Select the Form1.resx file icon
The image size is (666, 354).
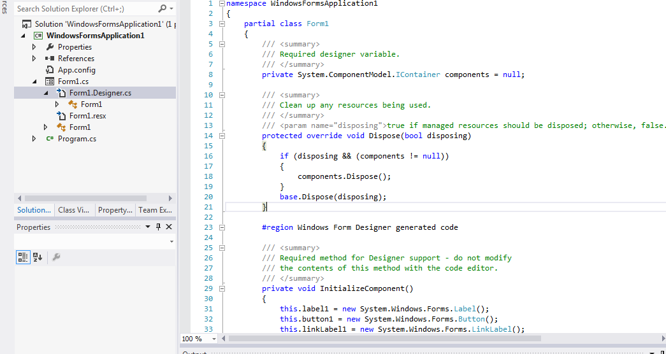(x=61, y=116)
